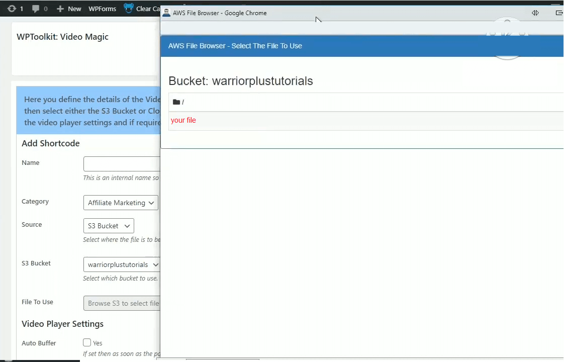
Task: Click the AWS File Browser window avatar icon
Action: point(166,13)
